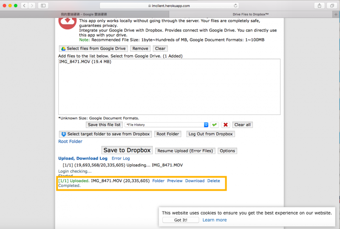This screenshot has height=229, width=340.
Task: Open the Options button
Action: coord(227,151)
